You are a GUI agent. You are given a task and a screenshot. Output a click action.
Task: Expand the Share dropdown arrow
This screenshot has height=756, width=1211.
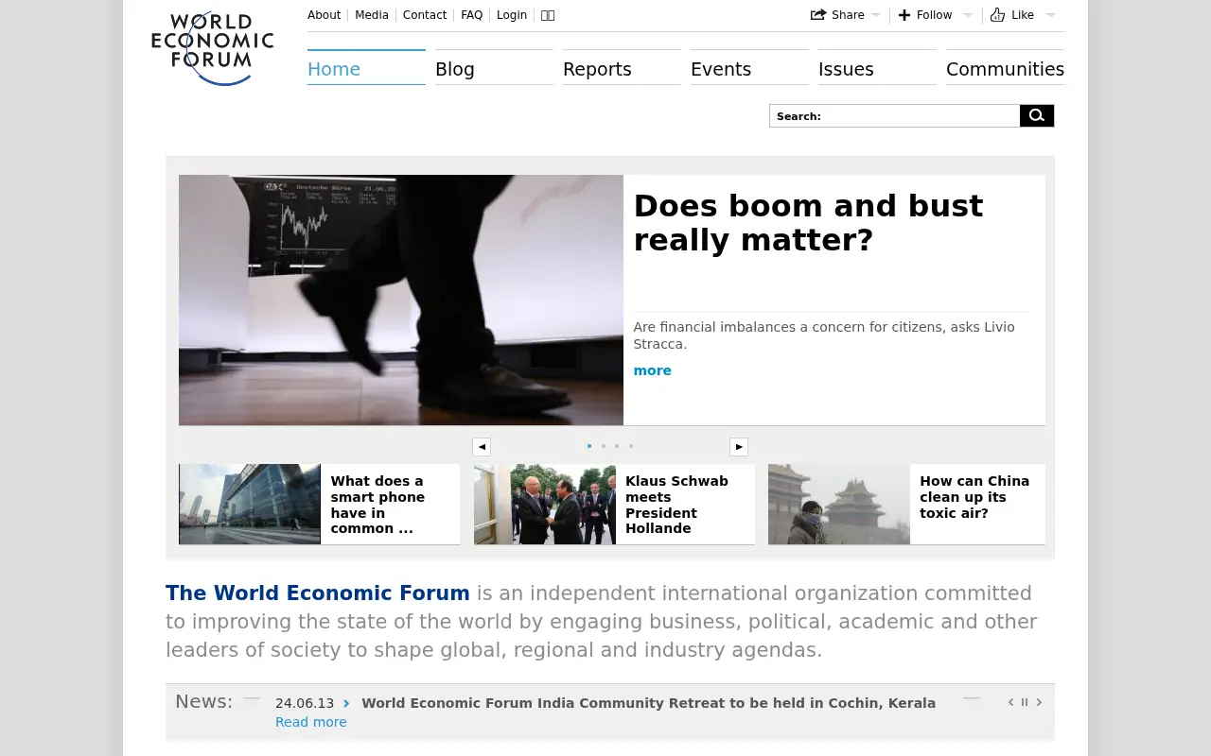[875, 15]
